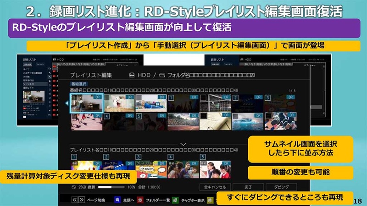Click the 全キャンセル button

tap(215, 187)
